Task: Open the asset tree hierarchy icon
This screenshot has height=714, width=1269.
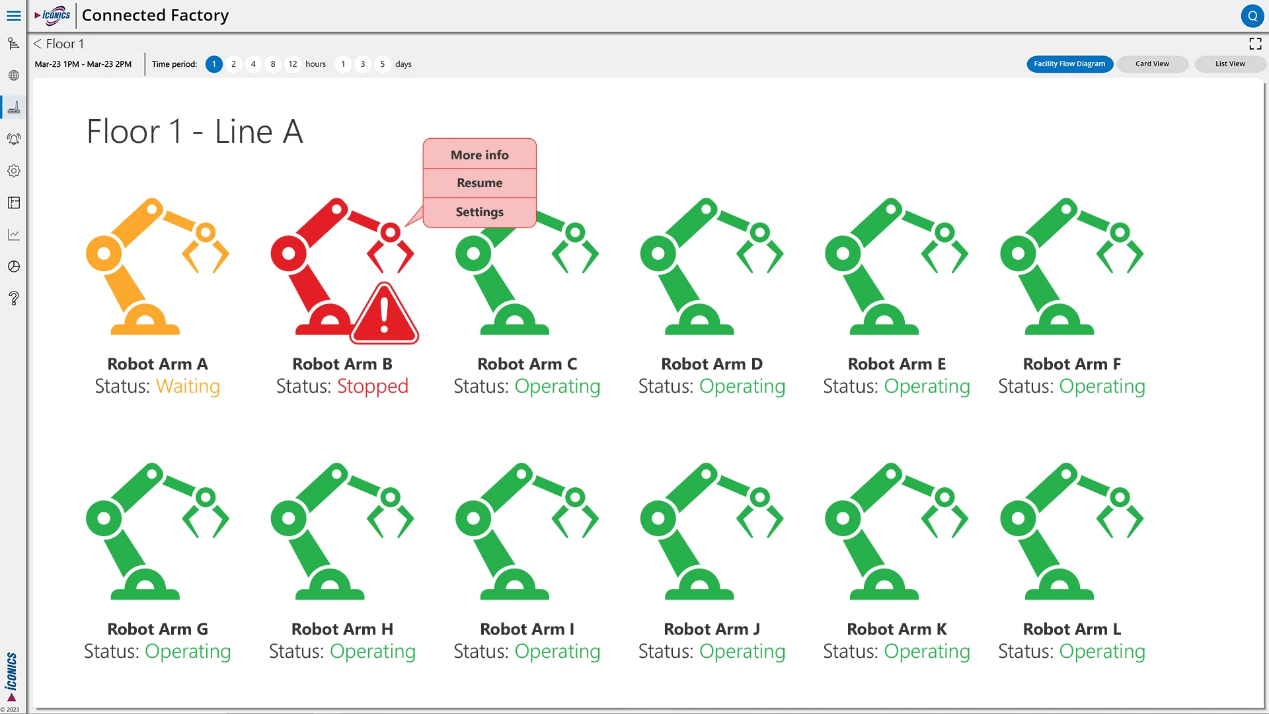Action: click(13, 44)
